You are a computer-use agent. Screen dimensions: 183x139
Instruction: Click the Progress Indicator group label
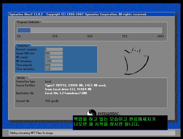(x=28, y=22)
